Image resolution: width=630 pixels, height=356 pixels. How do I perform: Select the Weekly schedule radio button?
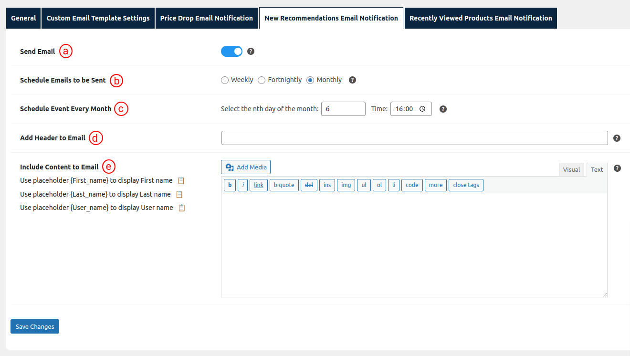(x=225, y=80)
